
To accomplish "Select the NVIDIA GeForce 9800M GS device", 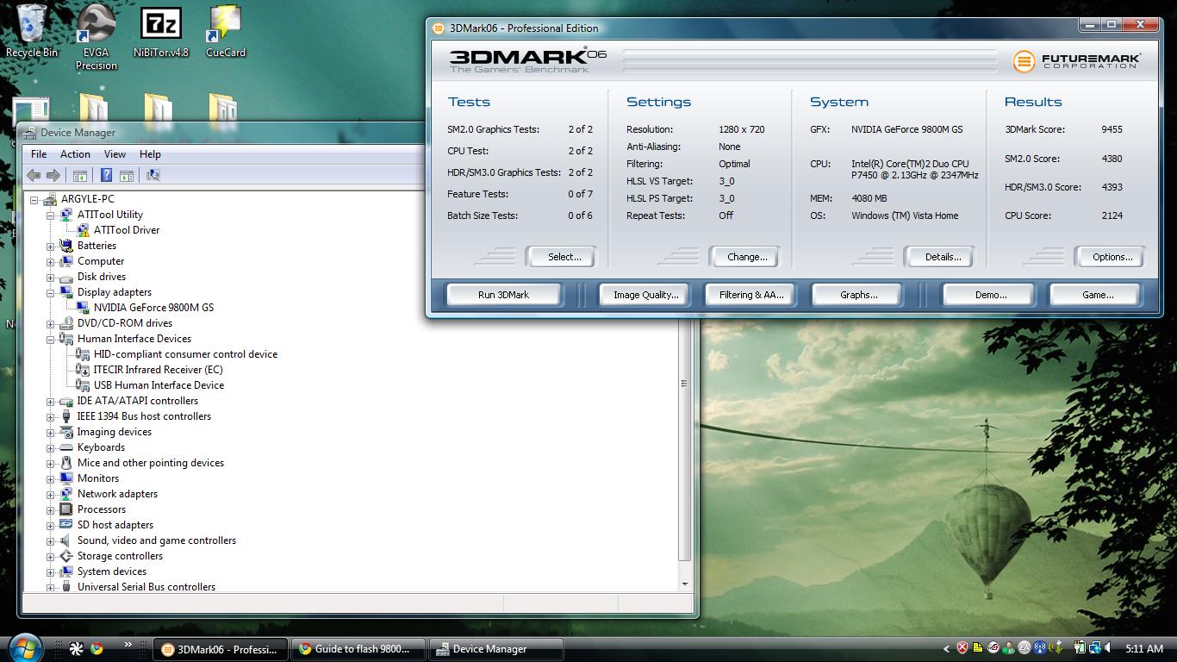I will pos(153,308).
